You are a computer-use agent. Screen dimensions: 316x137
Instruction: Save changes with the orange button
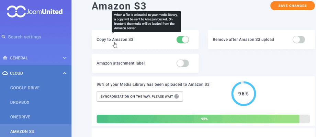click(292, 5)
